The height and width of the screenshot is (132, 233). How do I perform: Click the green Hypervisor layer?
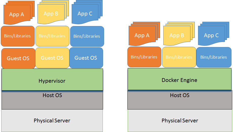[x=52, y=79]
